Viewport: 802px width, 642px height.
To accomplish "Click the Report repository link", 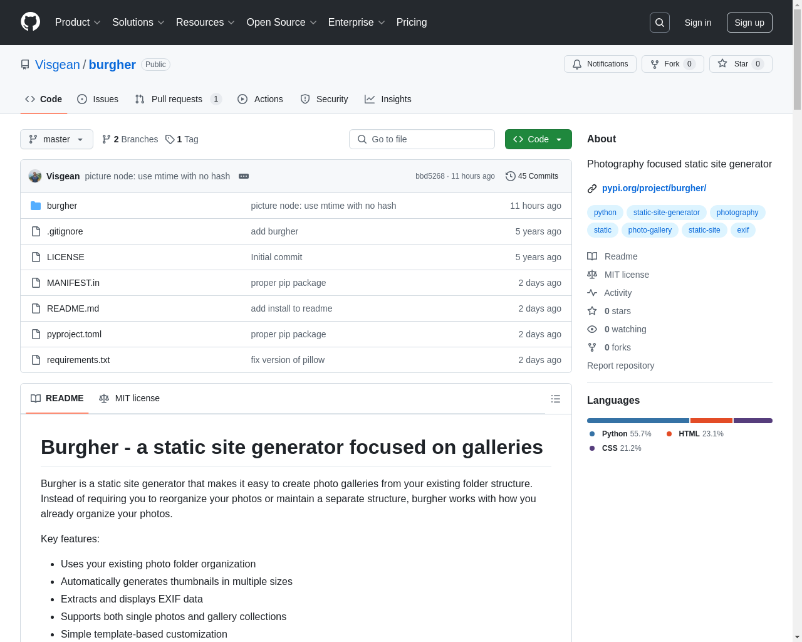I will (x=620, y=366).
